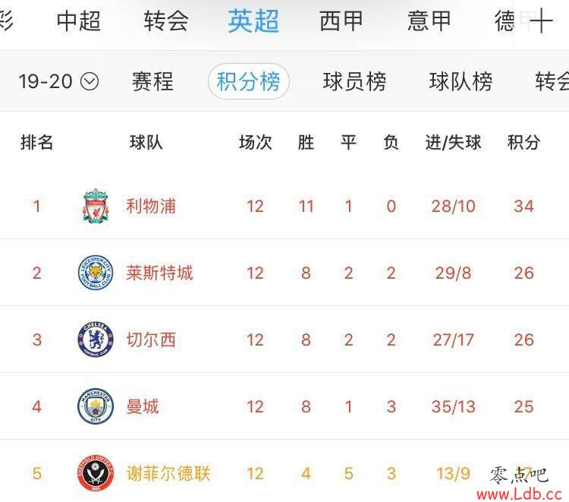Click the Sheffield United club crest
The width and height of the screenshot is (569, 502).
pos(96,473)
